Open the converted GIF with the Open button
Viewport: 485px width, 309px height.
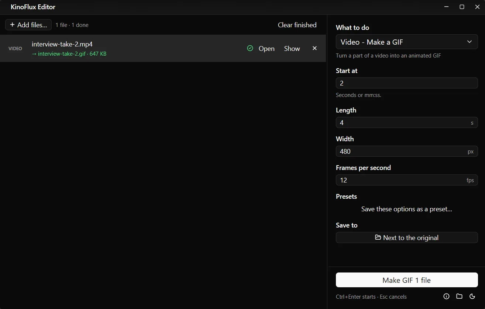[x=266, y=49]
